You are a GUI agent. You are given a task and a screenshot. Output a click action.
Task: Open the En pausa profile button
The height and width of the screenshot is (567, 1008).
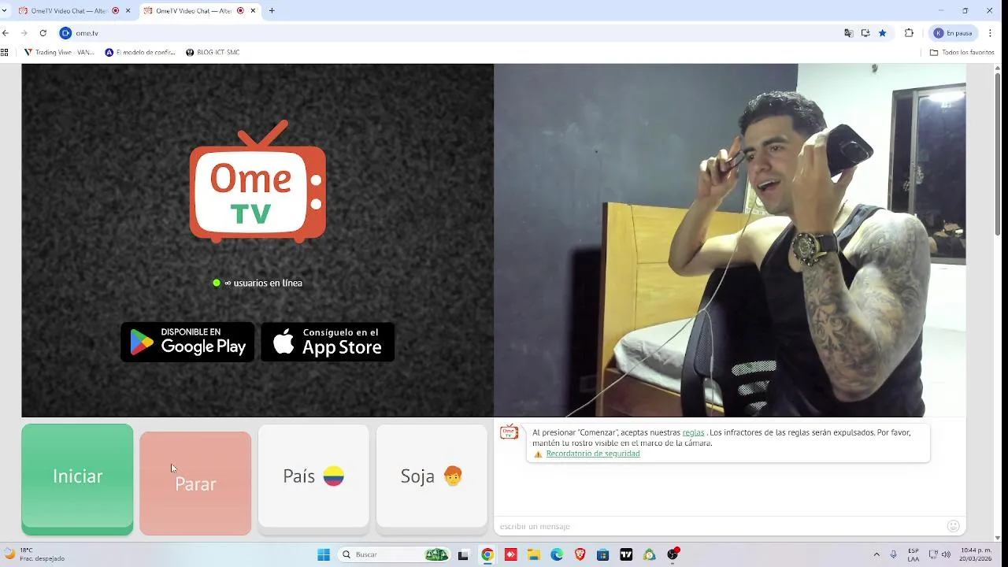coord(954,33)
